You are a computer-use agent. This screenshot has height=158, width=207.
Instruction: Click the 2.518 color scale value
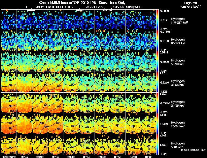point(163,115)
